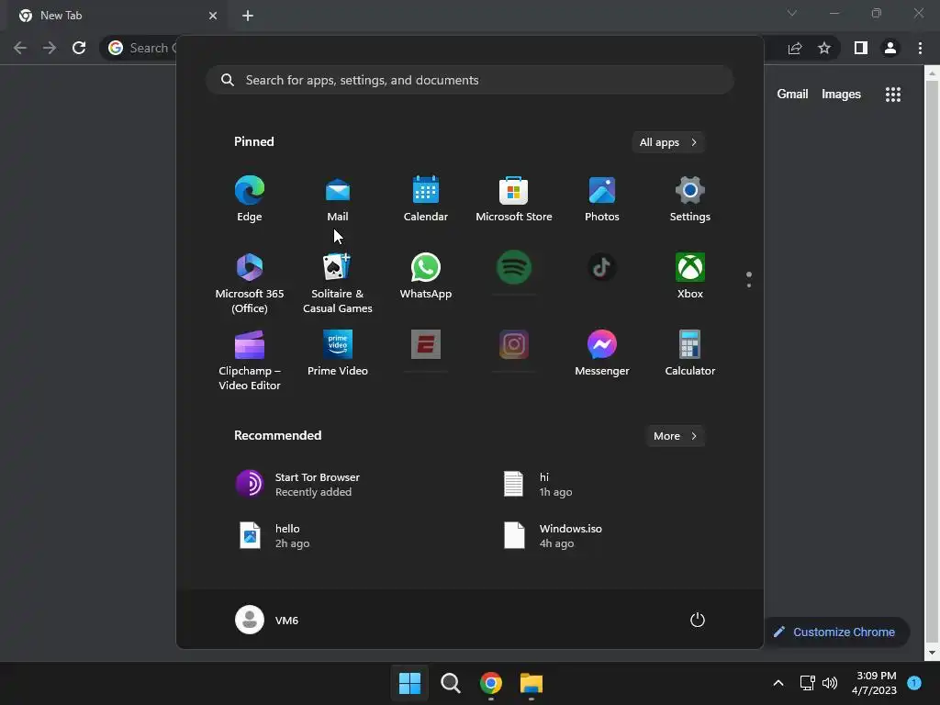Screen dimensions: 940x705
Task: Go to next page of pinned apps
Action: click(749, 285)
